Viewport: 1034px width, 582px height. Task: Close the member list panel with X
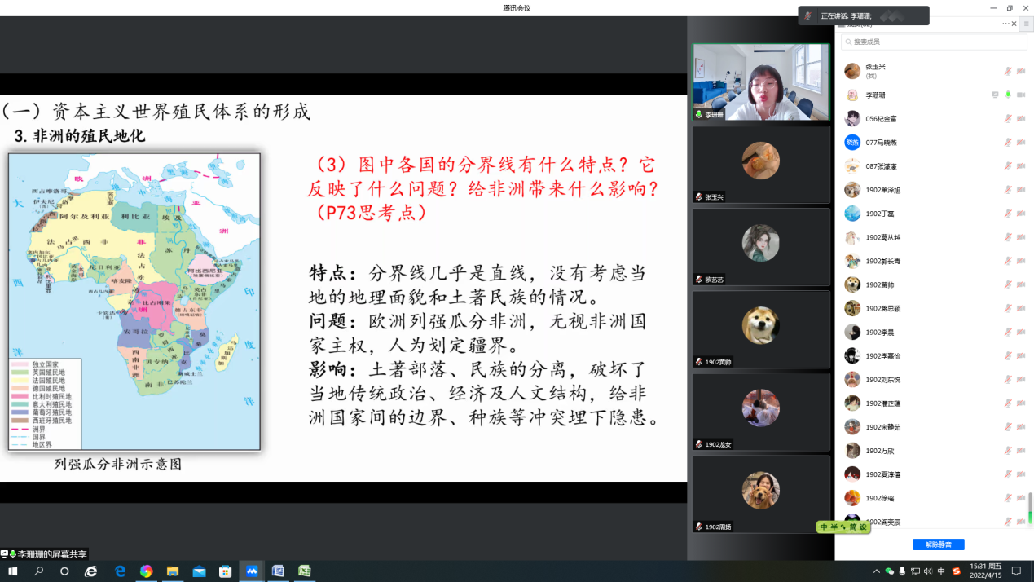click(x=1014, y=24)
